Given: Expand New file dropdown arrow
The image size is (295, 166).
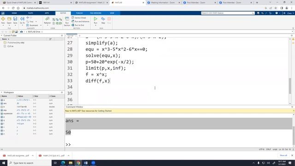Looking at the screenshot, I should [x=3, y=25].
